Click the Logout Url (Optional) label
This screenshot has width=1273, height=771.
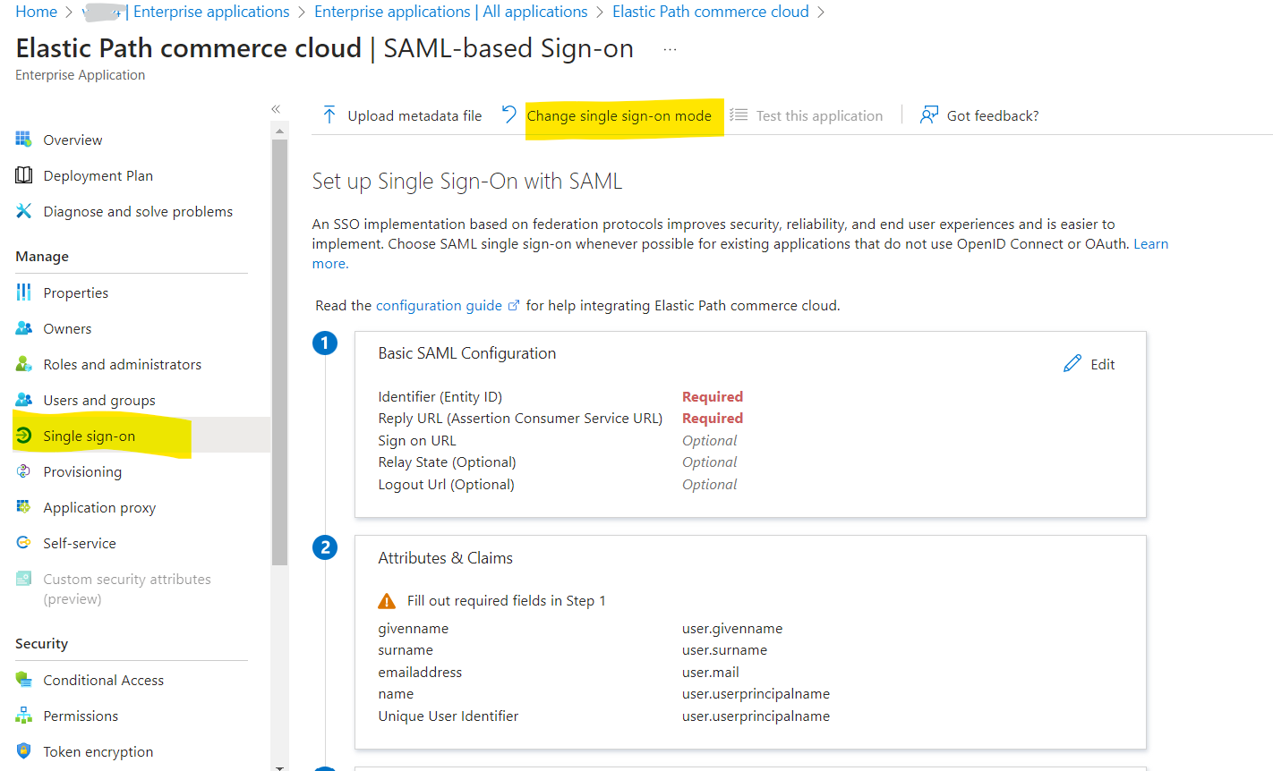(x=446, y=484)
